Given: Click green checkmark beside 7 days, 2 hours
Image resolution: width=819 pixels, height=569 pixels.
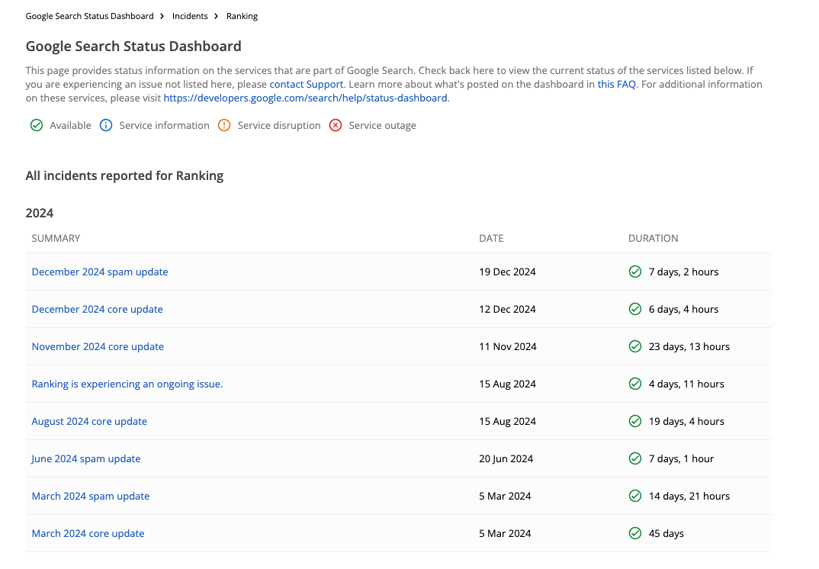Looking at the screenshot, I should pos(634,272).
